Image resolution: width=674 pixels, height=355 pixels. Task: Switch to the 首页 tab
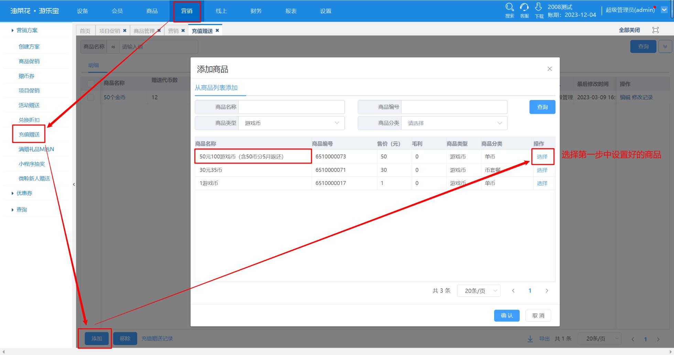(x=85, y=31)
